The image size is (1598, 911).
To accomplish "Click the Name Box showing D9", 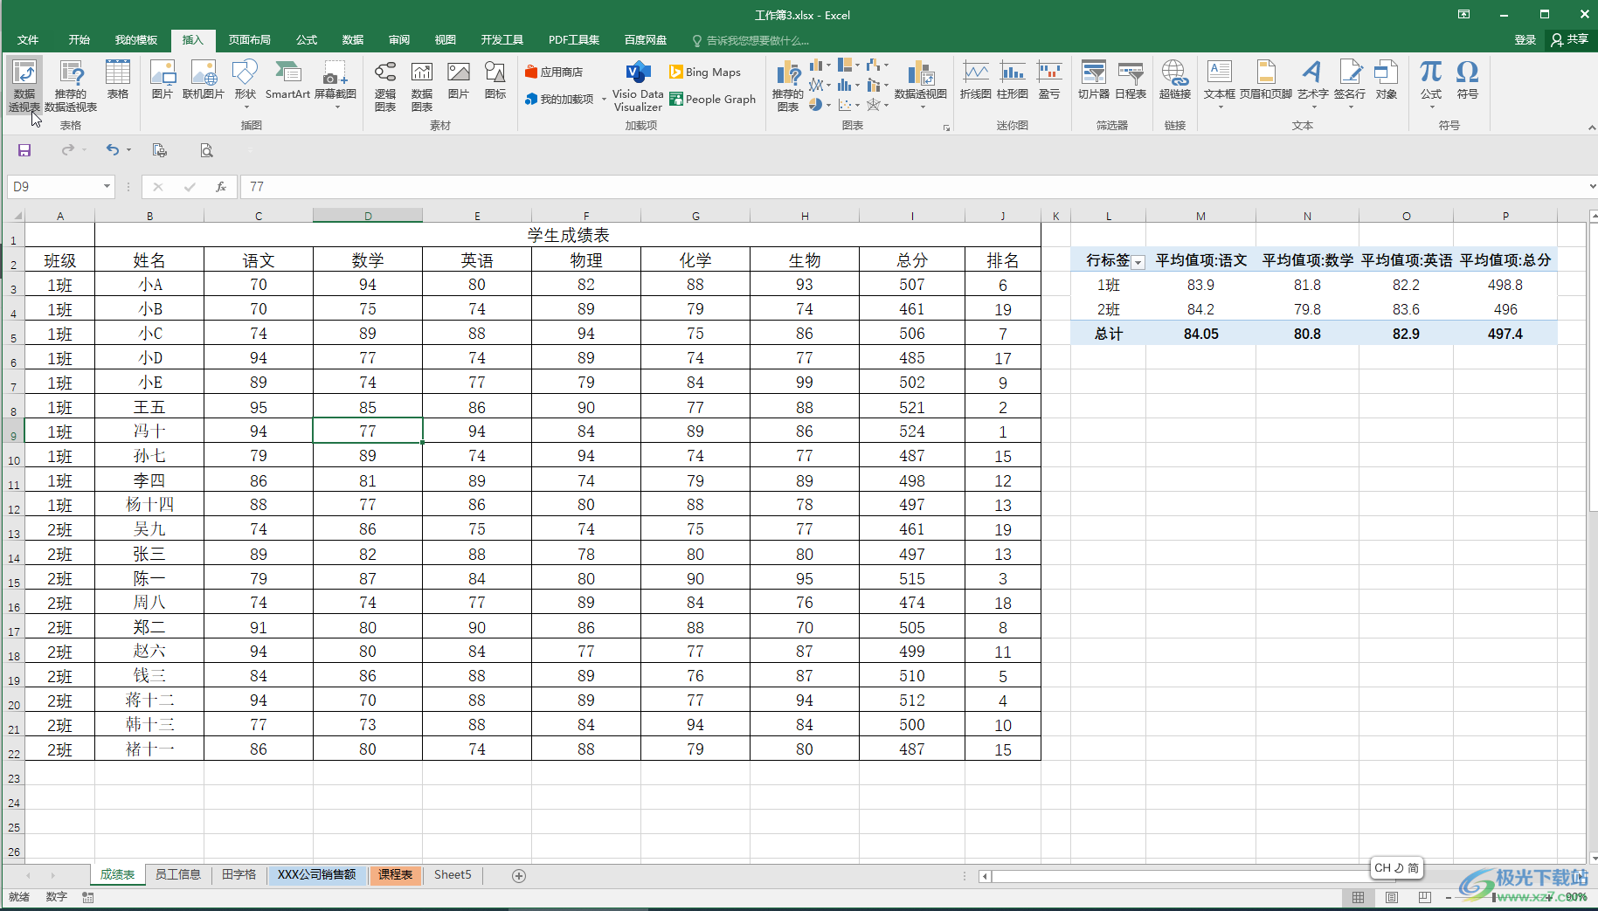I will 52,186.
